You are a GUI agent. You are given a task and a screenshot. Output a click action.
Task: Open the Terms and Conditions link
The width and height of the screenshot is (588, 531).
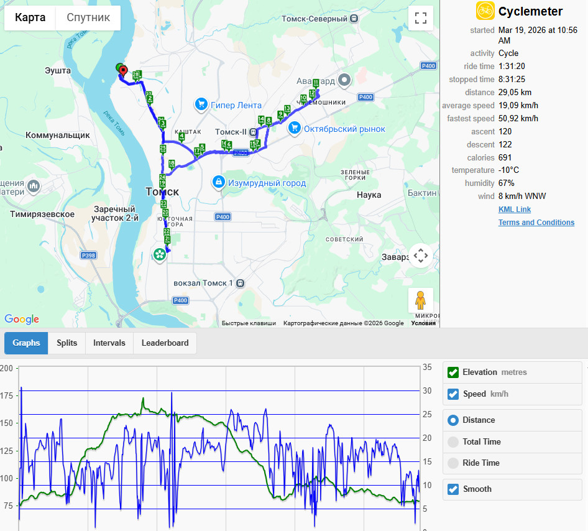(x=536, y=223)
